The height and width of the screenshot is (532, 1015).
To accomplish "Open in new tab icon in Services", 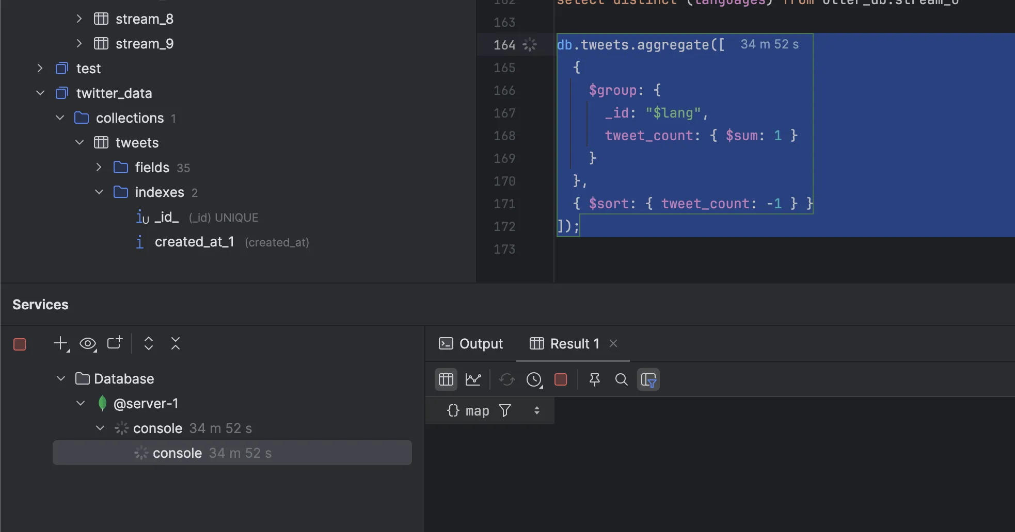I will point(115,343).
